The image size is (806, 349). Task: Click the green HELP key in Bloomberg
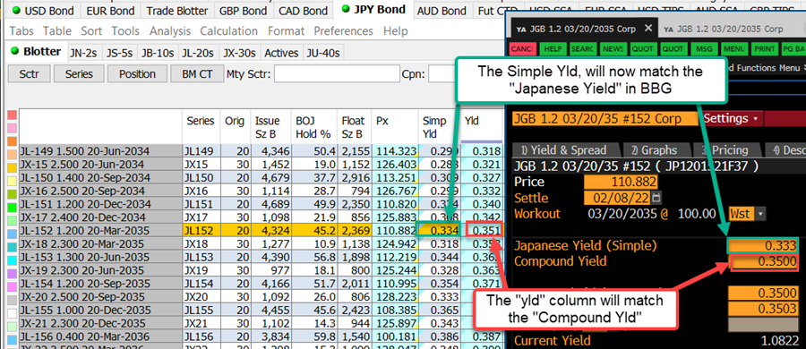553,49
